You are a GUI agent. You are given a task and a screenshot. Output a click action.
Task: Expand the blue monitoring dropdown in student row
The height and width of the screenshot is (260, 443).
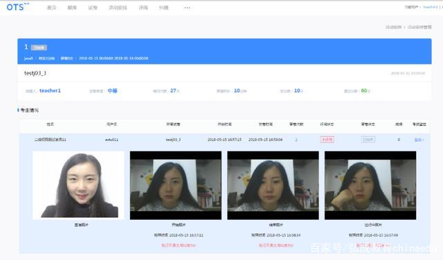point(419,140)
